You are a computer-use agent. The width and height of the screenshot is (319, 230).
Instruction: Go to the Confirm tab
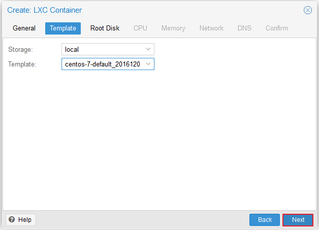[x=277, y=28]
